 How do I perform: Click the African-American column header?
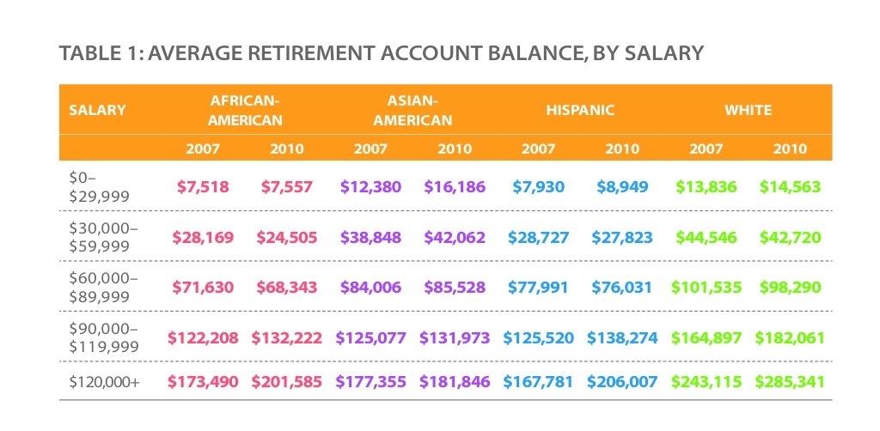coord(245,111)
